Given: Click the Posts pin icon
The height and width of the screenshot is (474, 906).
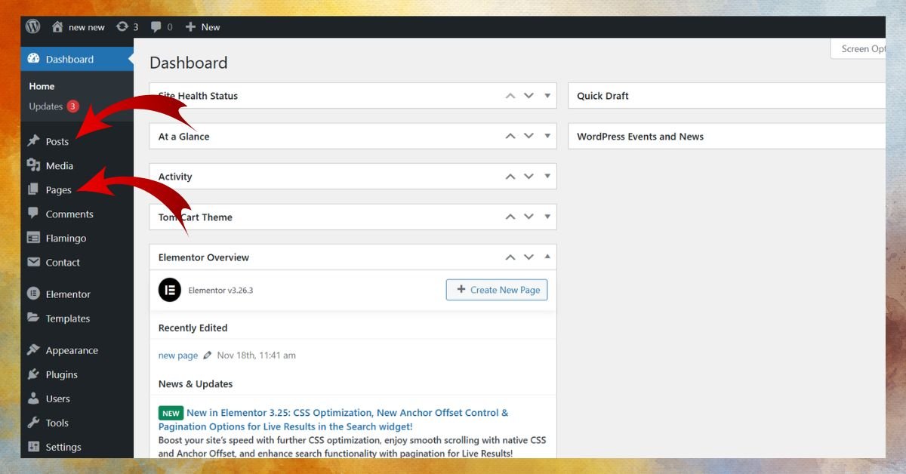Looking at the screenshot, I should pos(33,141).
